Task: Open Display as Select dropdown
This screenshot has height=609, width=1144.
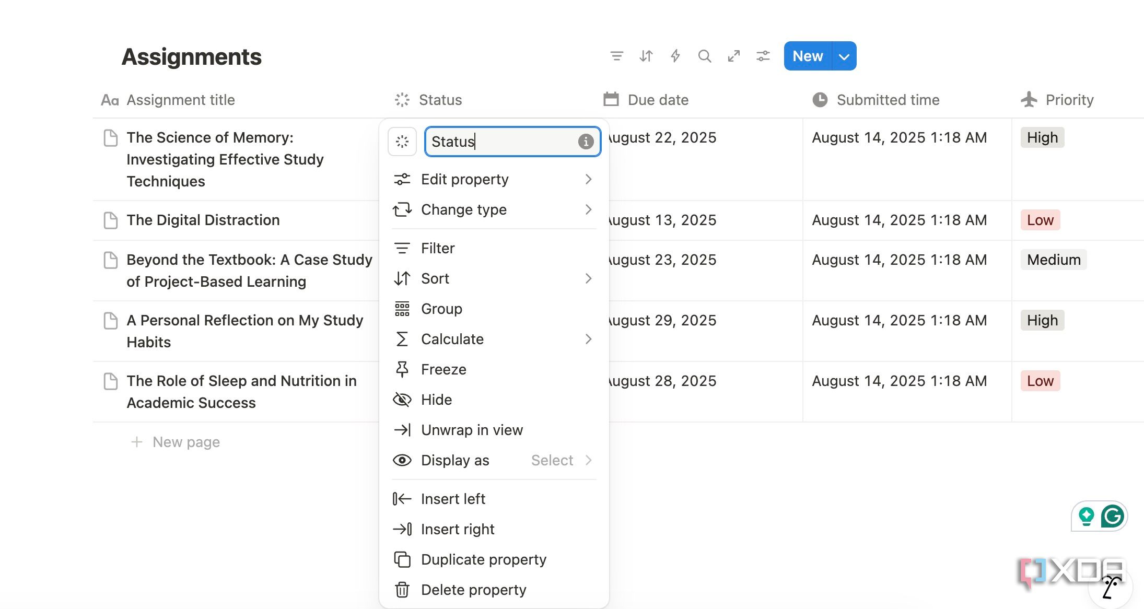Action: (x=562, y=460)
